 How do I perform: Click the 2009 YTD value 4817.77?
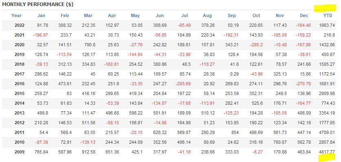(x=327, y=152)
